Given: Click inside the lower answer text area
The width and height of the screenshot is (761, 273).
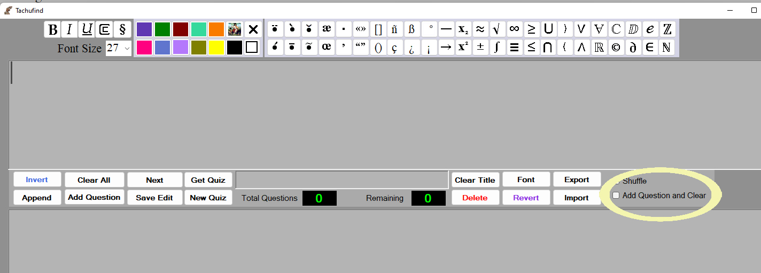Looking at the screenshot, I should pyautogui.click(x=384, y=241).
